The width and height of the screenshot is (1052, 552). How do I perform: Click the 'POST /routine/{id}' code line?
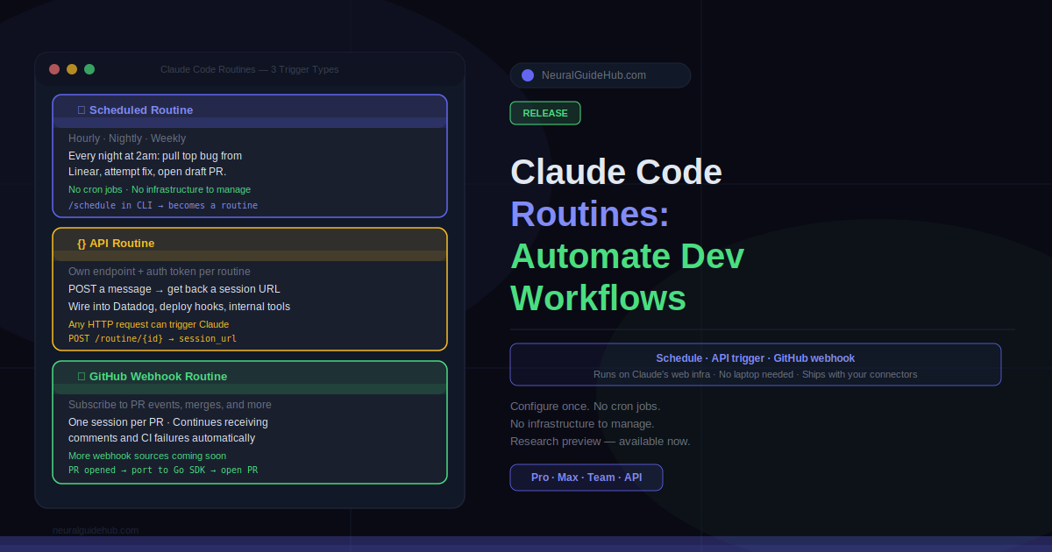pyautogui.click(x=153, y=338)
